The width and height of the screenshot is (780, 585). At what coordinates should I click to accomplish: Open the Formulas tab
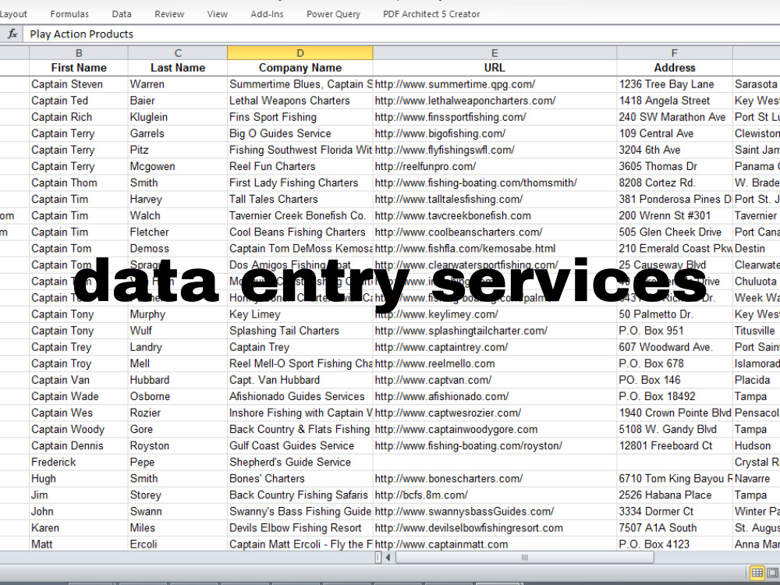pos(69,13)
